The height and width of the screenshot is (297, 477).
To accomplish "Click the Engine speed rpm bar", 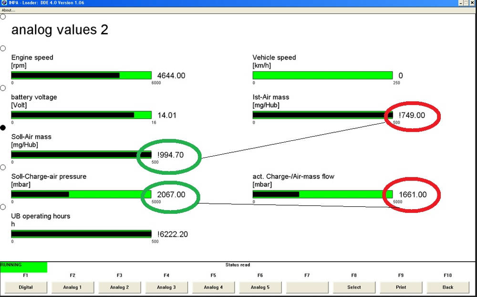I will click(81, 75).
